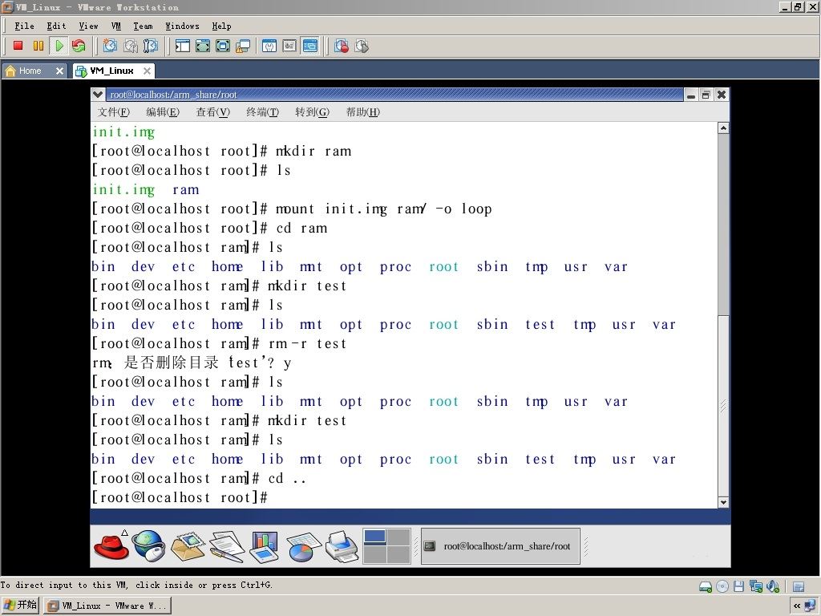Open the Red Hat main menu
The width and height of the screenshot is (821, 616).
click(x=111, y=545)
